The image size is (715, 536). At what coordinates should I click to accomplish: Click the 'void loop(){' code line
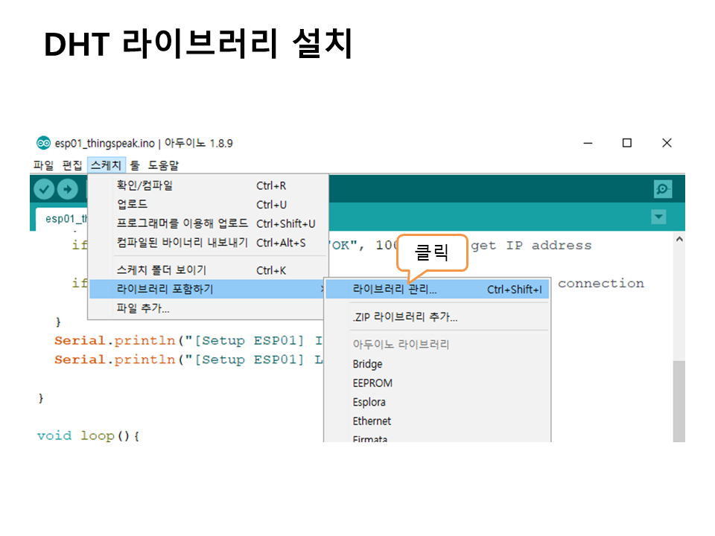[x=88, y=435]
